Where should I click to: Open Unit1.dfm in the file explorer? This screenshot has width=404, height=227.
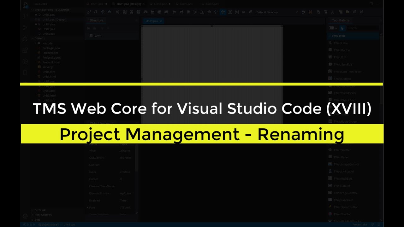point(49,72)
